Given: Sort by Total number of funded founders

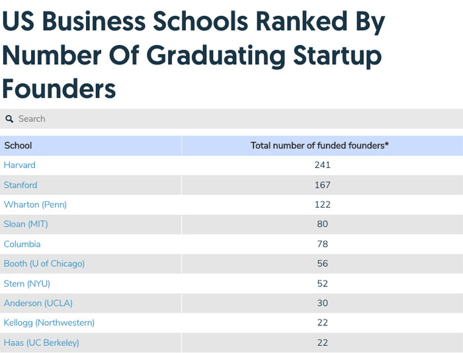Looking at the screenshot, I should 319,145.
